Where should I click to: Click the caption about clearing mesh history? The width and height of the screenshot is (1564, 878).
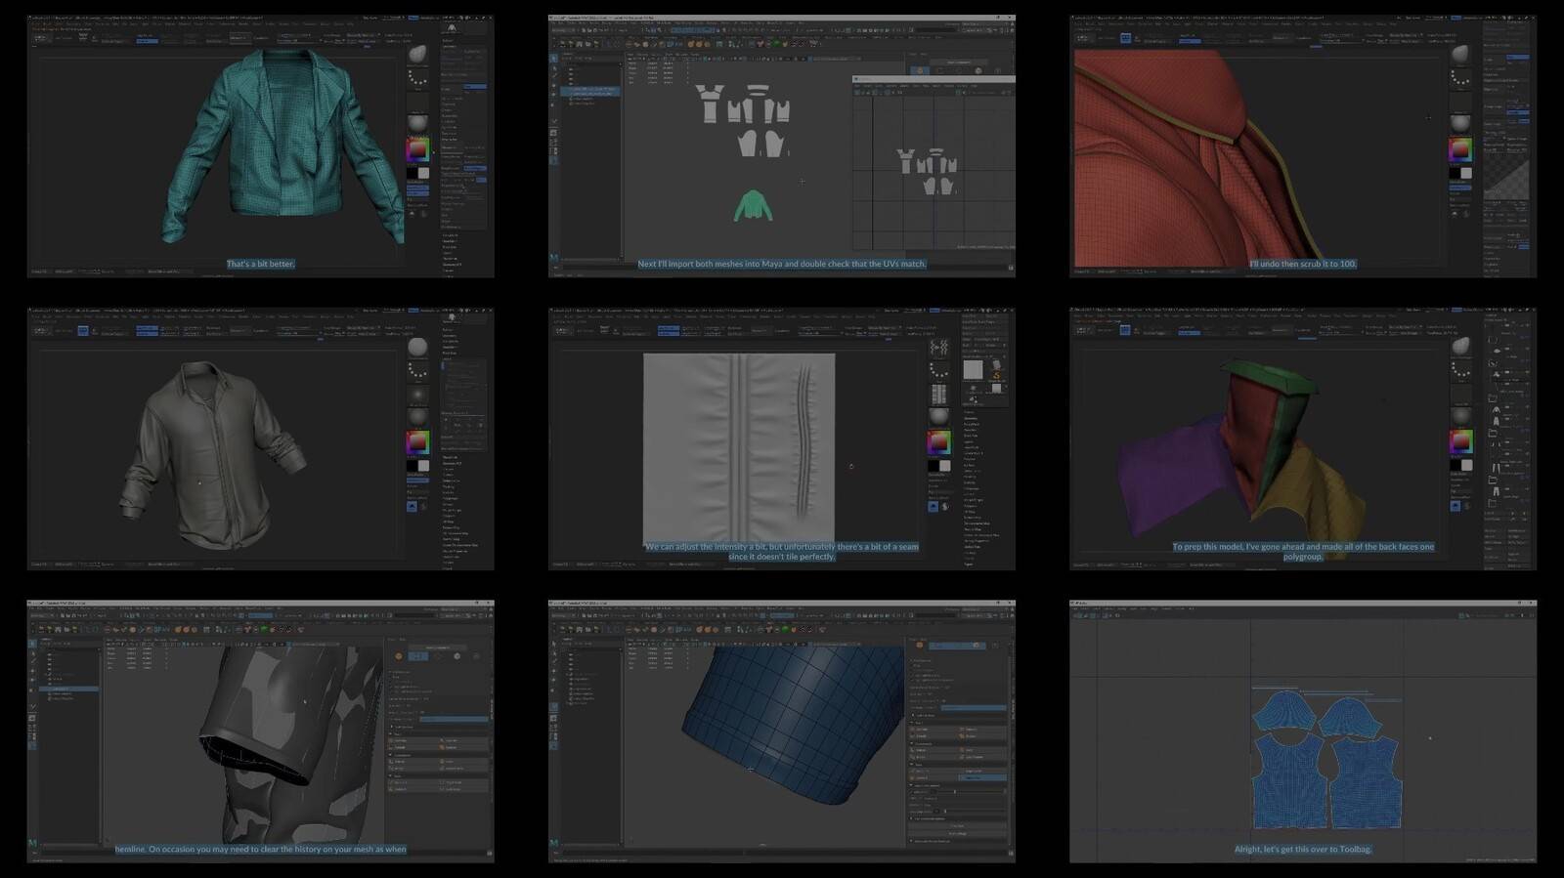coord(260,850)
